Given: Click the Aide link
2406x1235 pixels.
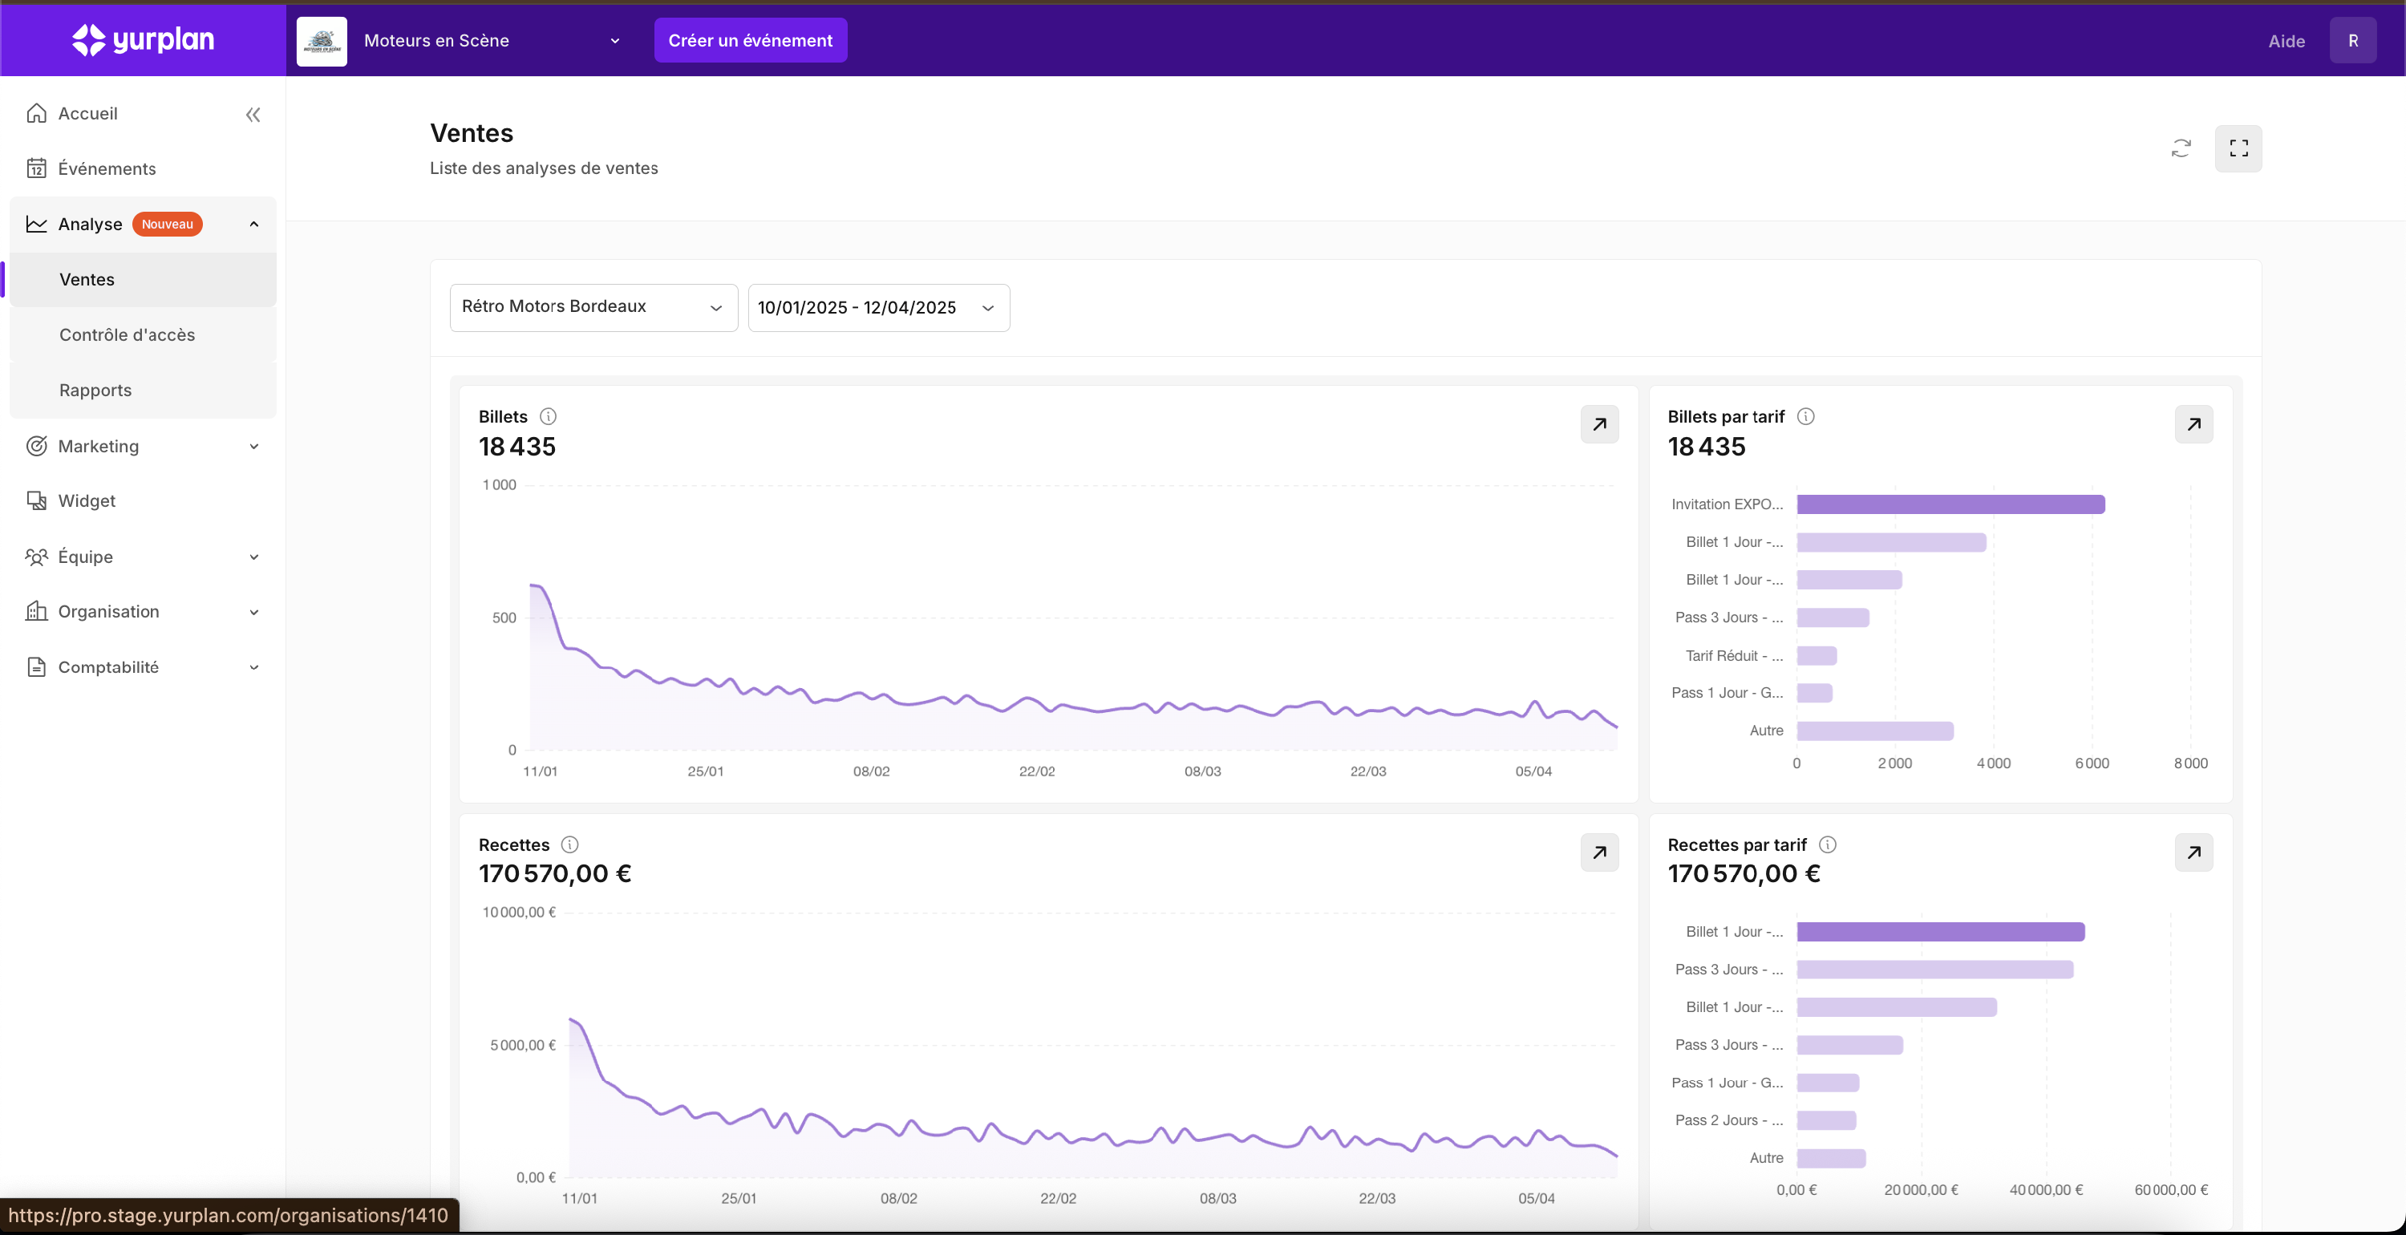Looking at the screenshot, I should [2286, 41].
